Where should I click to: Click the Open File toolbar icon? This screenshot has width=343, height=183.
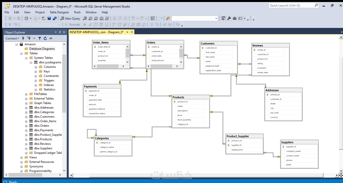coord(44,18)
